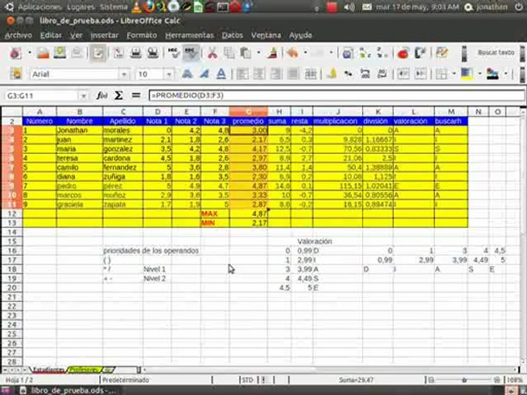Show draw functions icon
The height and width of the screenshot is (395, 527).
pyautogui.click(x=420, y=53)
